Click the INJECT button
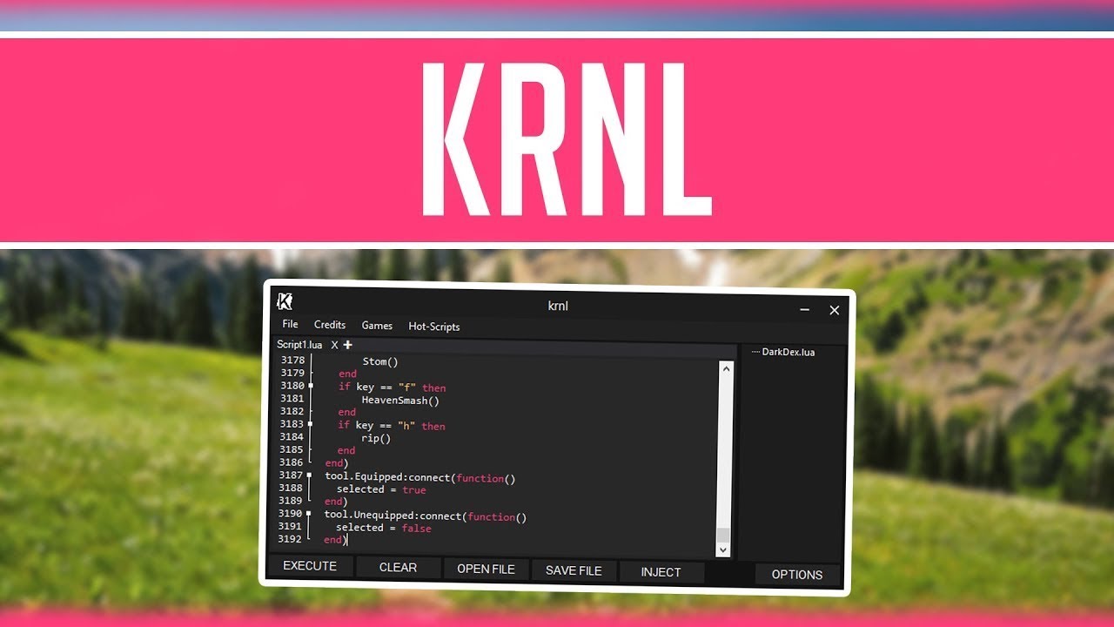The image size is (1114, 627). click(661, 572)
